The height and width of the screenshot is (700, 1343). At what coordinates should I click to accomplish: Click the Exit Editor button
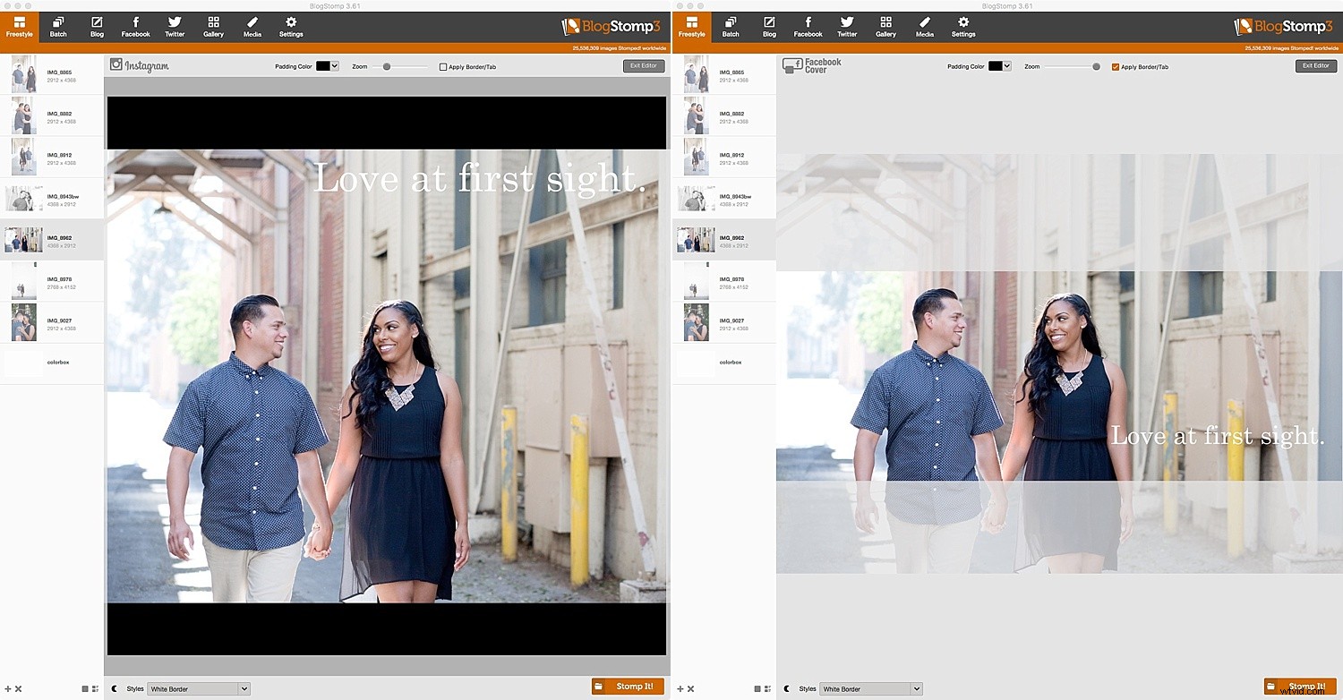coord(643,64)
